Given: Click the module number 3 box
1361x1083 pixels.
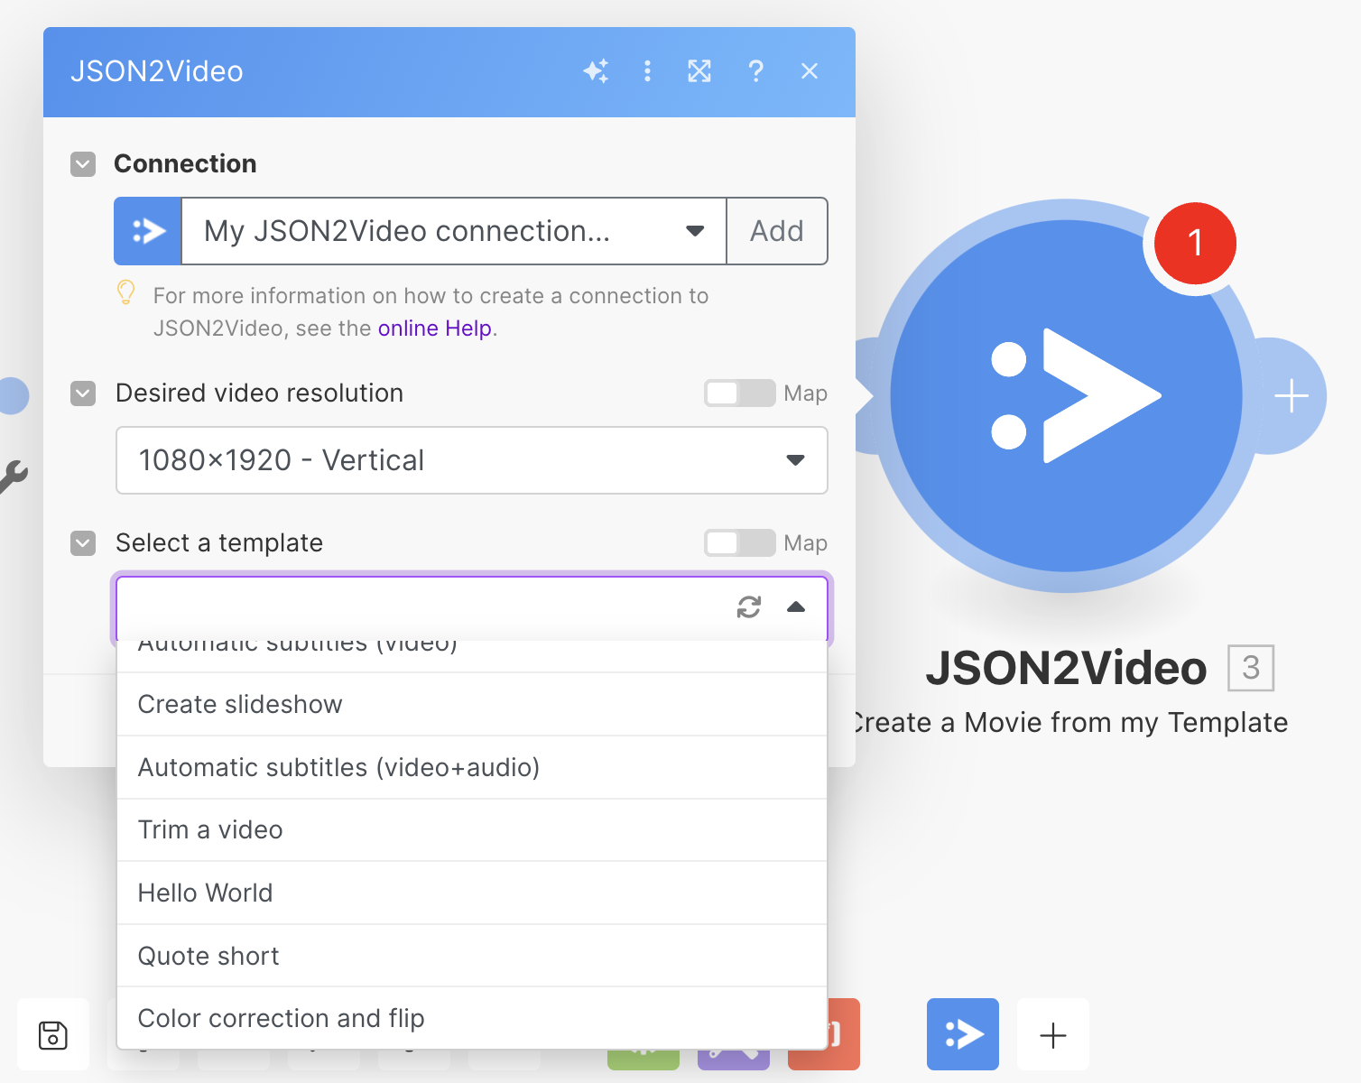Looking at the screenshot, I should coord(1251,668).
